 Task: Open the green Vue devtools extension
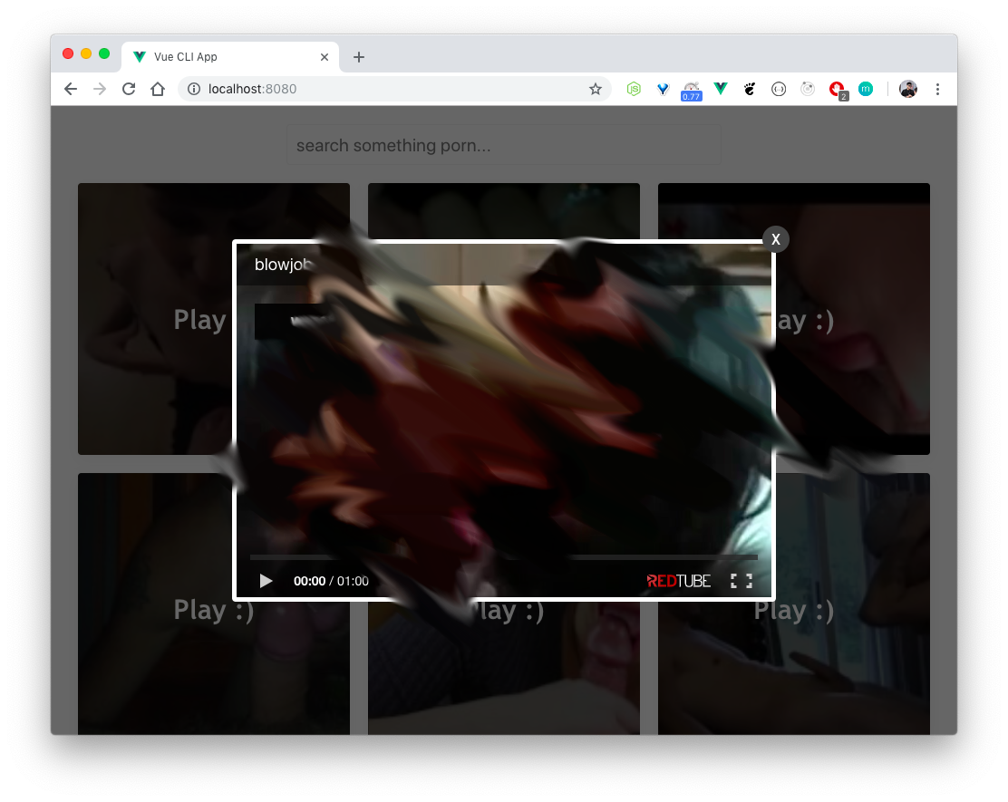pos(721,89)
